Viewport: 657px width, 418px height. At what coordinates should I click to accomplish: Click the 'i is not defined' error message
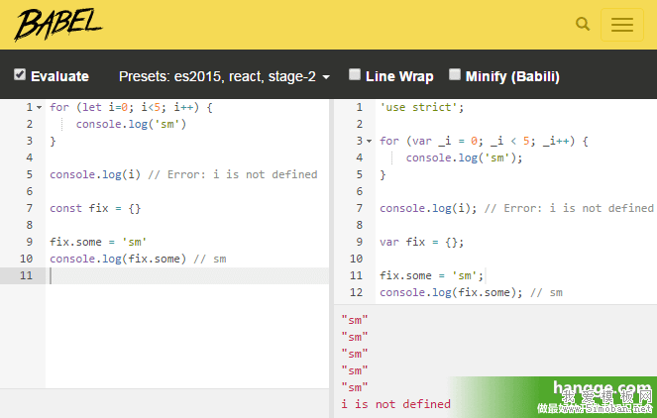[395, 404]
